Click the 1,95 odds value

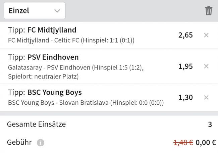(185, 66)
